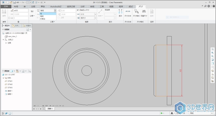Viewport: 216px width, 116px height.
Task: Add a new sheet with the plus button
Action: (x=44, y=109)
